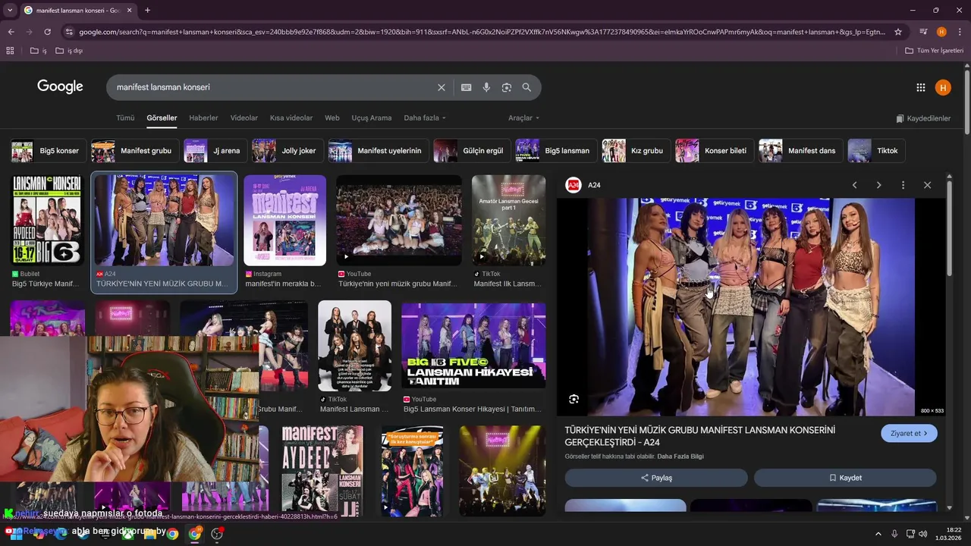Open 'Tüm Yer İşaretleri' bookmarks folder
Image resolution: width=971 pixels, height=546 pixels.
click(935, 51)
